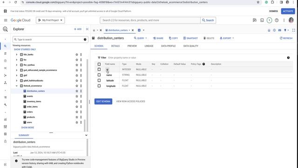The height and width of the screenshot is (168, 298).
Task: Click the Delete table button
Action: (209, 38)
